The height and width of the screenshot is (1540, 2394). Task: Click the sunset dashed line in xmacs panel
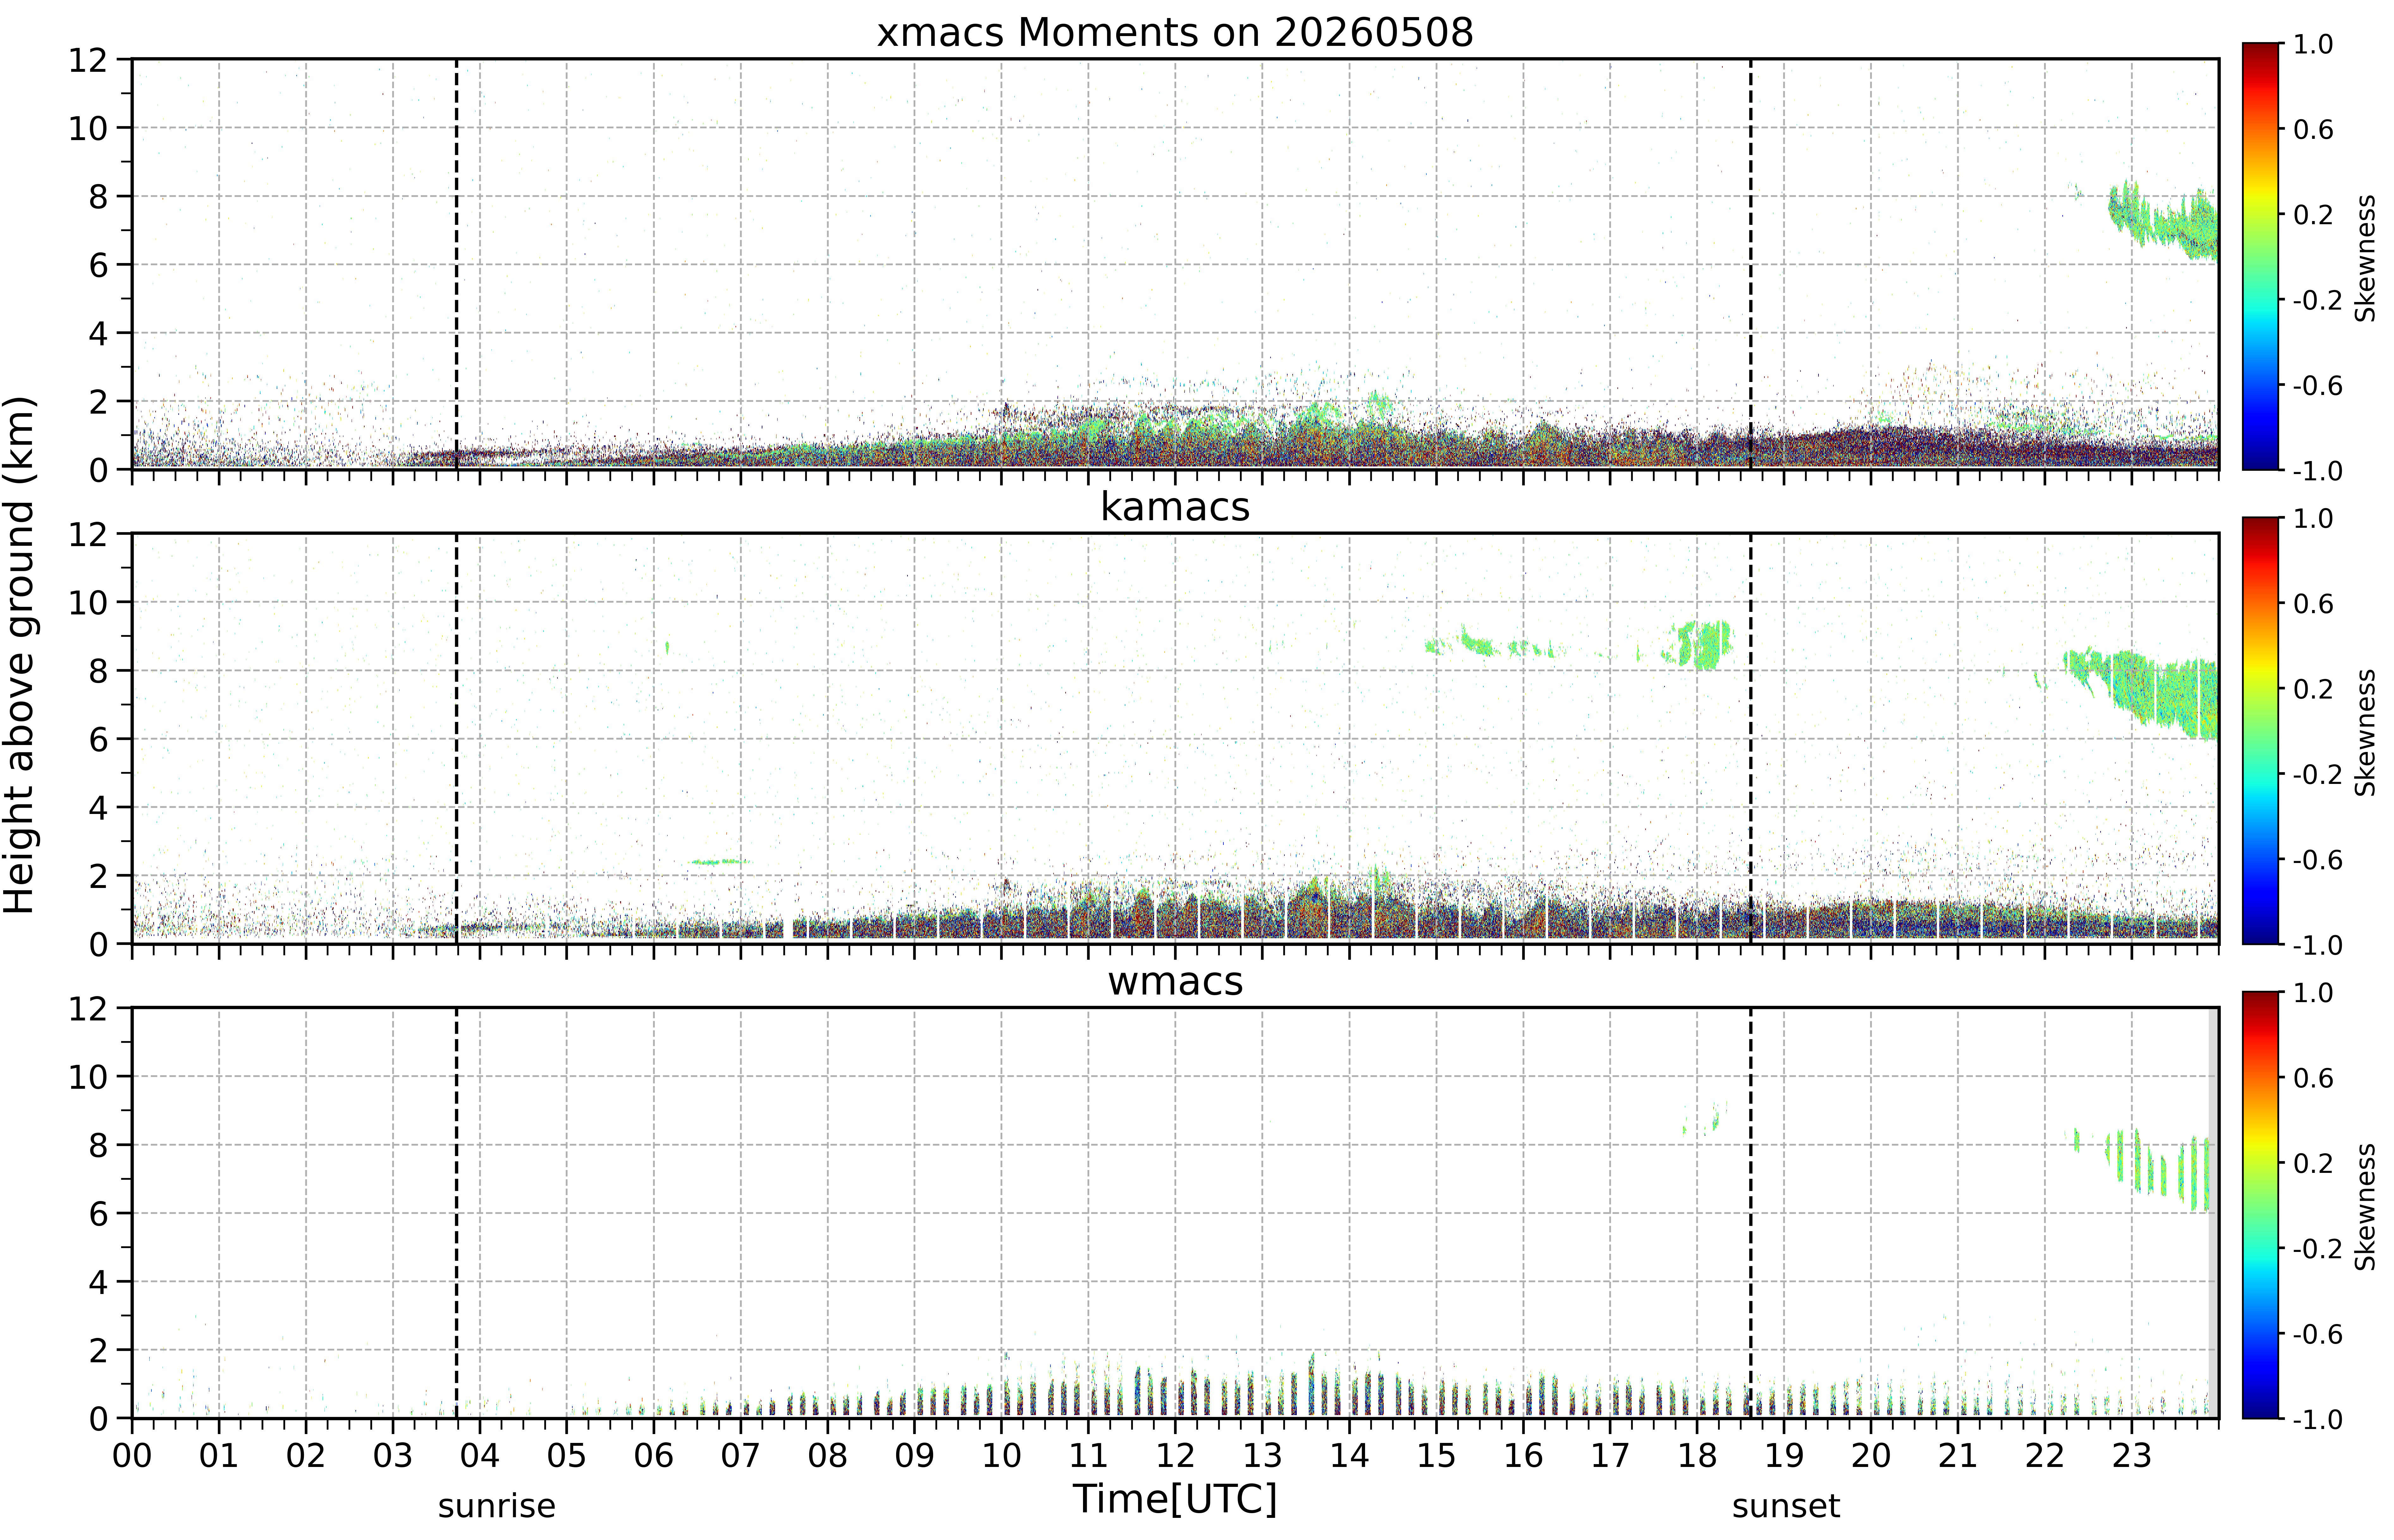click(x=1751, y=264)
